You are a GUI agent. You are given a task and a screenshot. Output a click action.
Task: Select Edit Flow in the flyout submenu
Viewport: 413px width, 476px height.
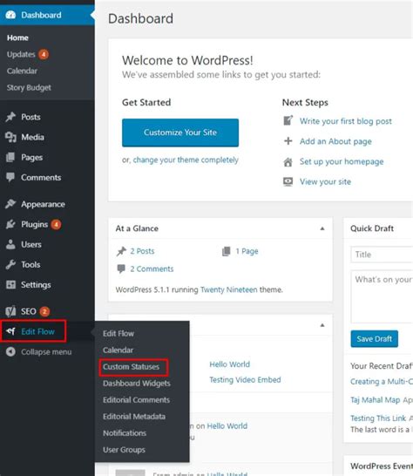(x=118, y=334)
